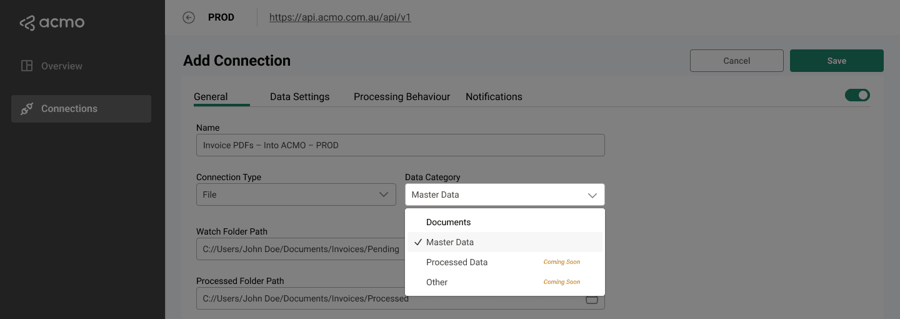Click the Name input field

[401, 145]
